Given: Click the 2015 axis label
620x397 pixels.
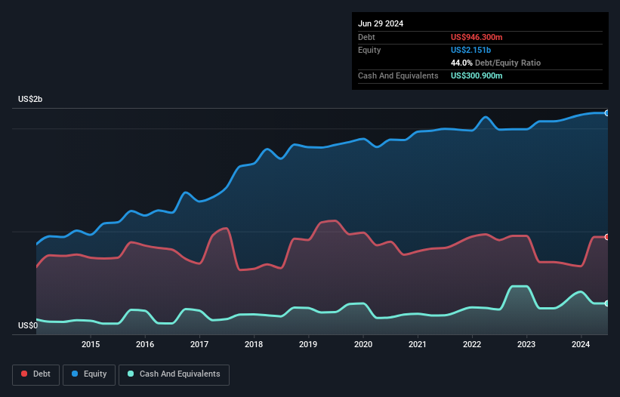Looking at the screenshot, I should point(91,344).
